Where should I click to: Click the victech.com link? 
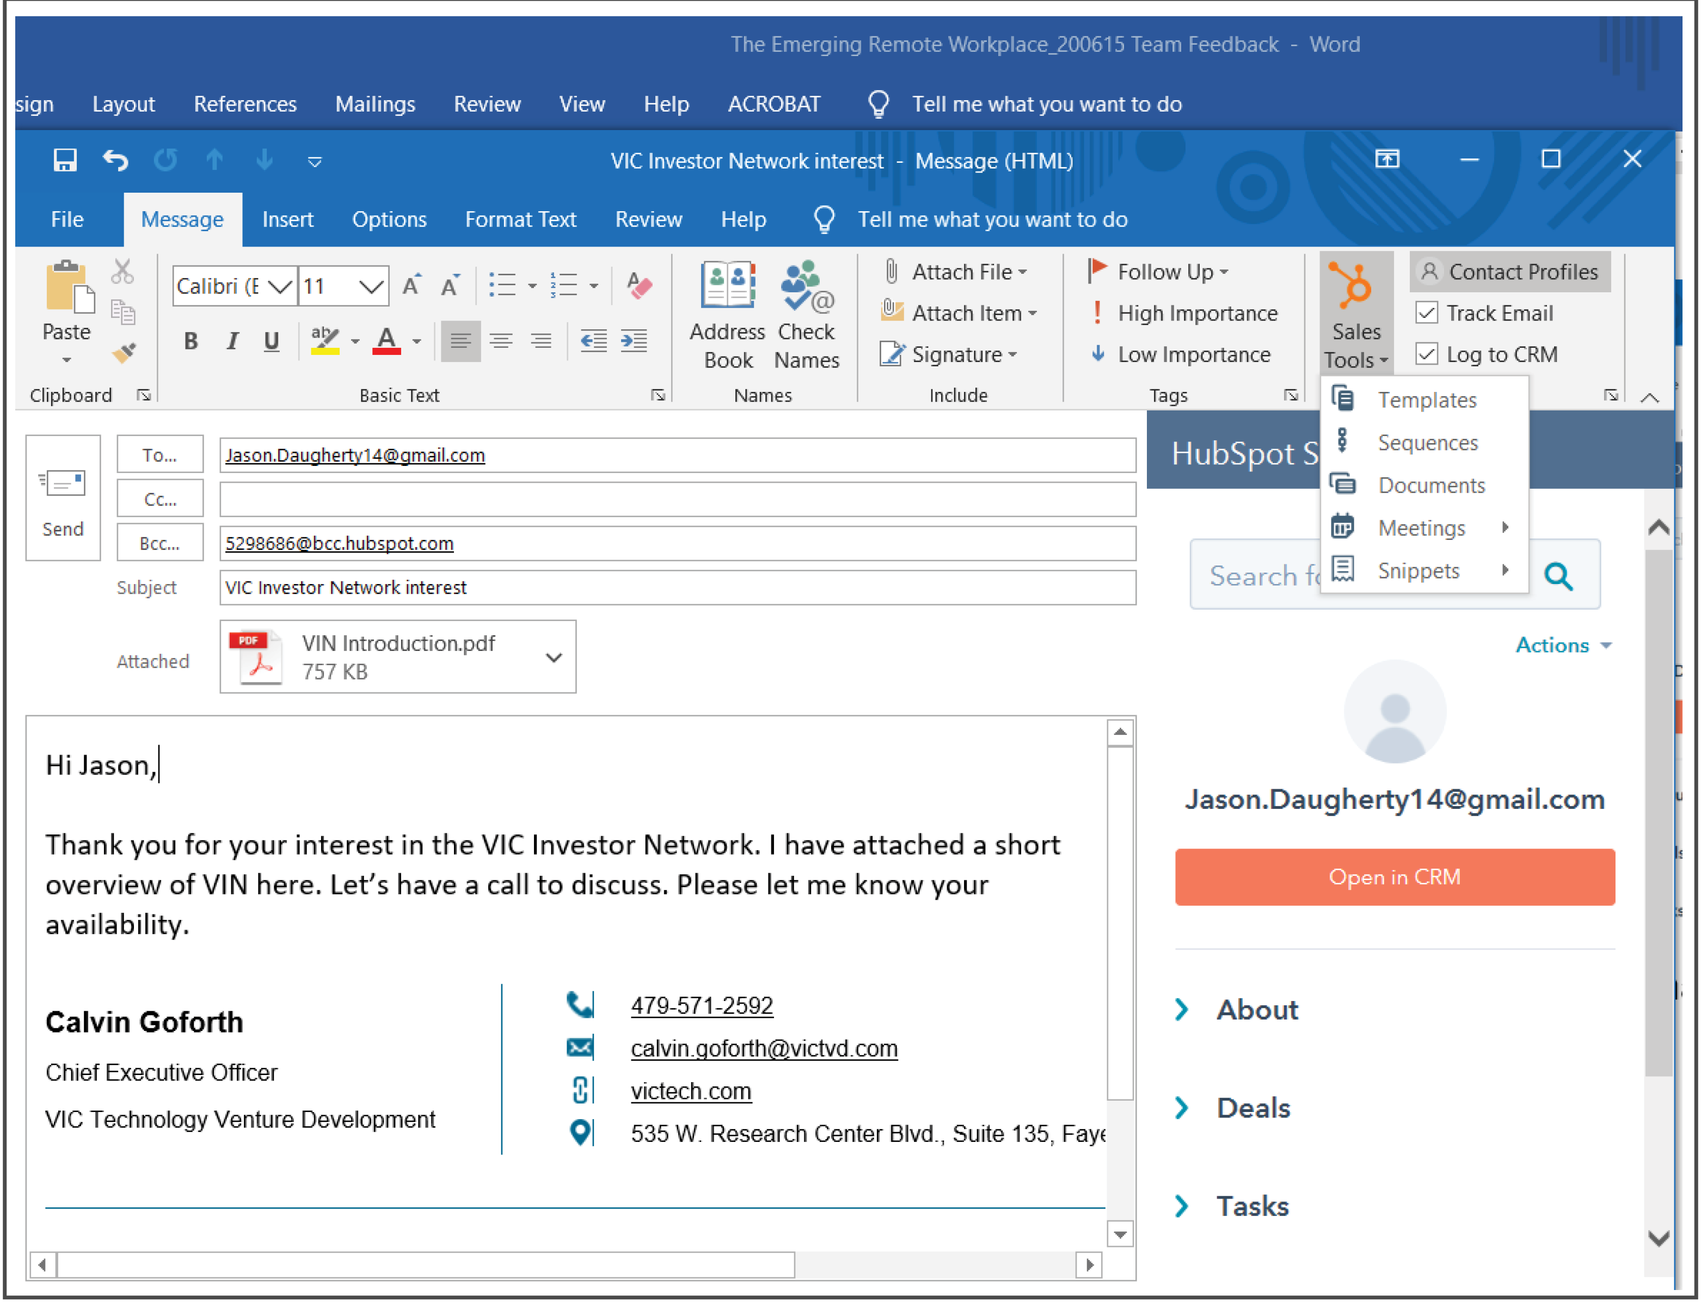(x=691, y=1091)
